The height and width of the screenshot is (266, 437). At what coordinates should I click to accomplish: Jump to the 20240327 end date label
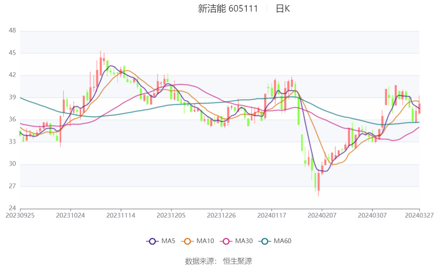point(419,215)
